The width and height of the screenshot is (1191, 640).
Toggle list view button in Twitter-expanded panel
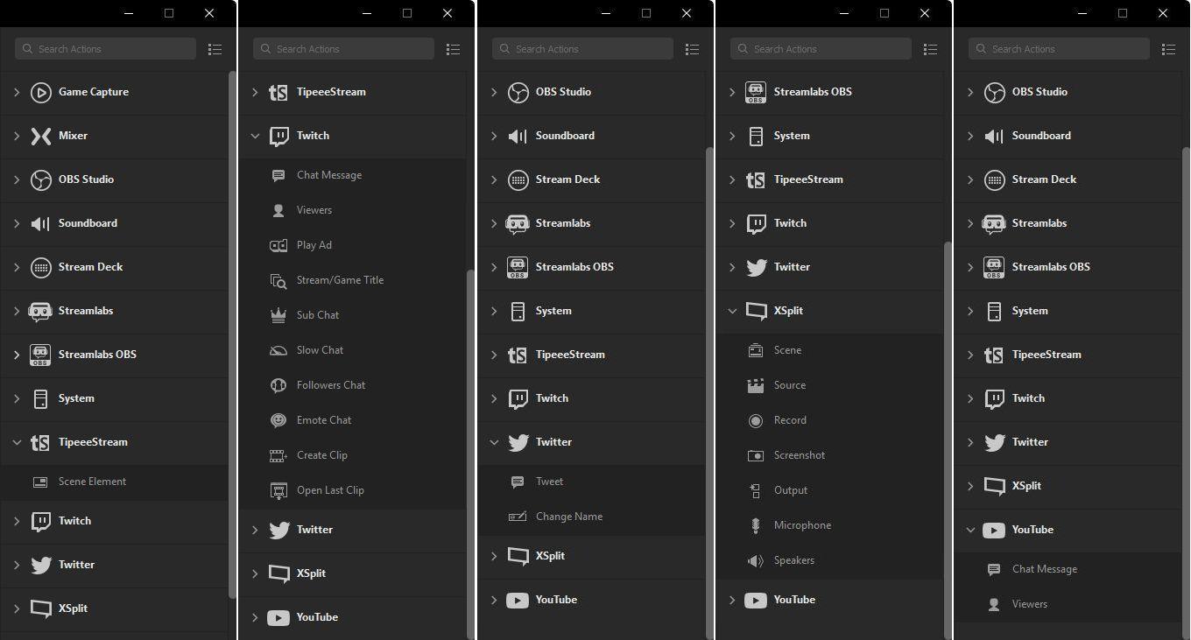click(692, 49)
